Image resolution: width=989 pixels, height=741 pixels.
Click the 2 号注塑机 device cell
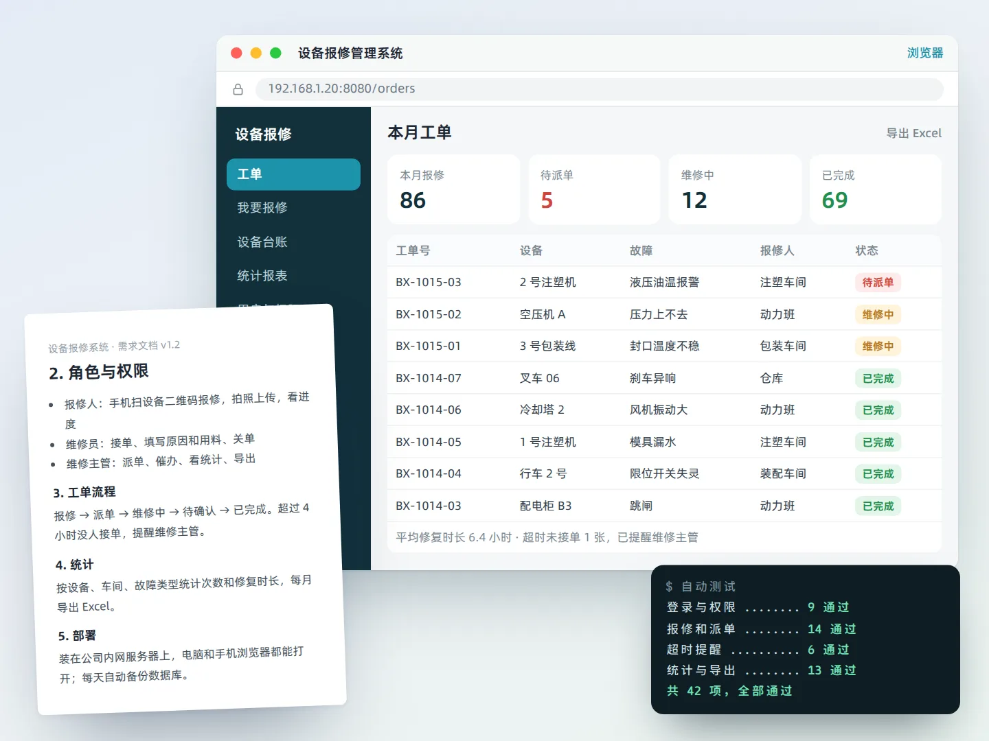click(547, 282)
